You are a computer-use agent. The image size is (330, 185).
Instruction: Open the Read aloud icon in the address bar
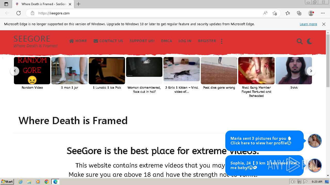coord(265,13)
